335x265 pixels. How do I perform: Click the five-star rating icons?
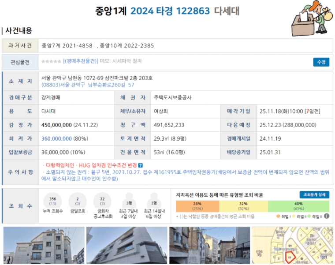51,61
